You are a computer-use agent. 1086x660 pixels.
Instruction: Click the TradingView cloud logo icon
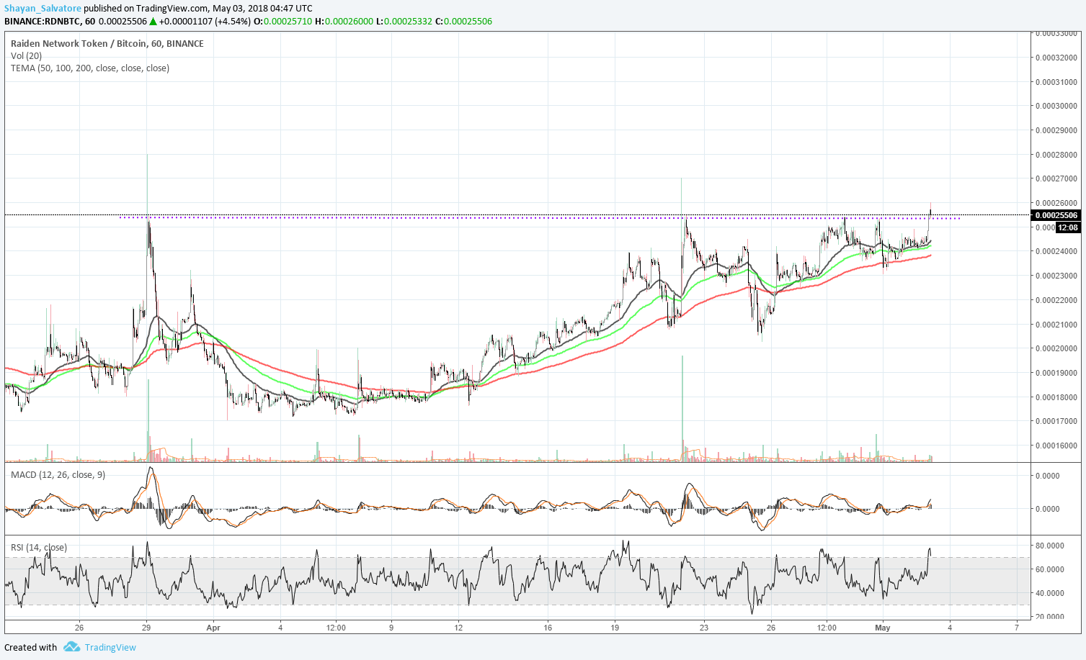click(71, 647)
